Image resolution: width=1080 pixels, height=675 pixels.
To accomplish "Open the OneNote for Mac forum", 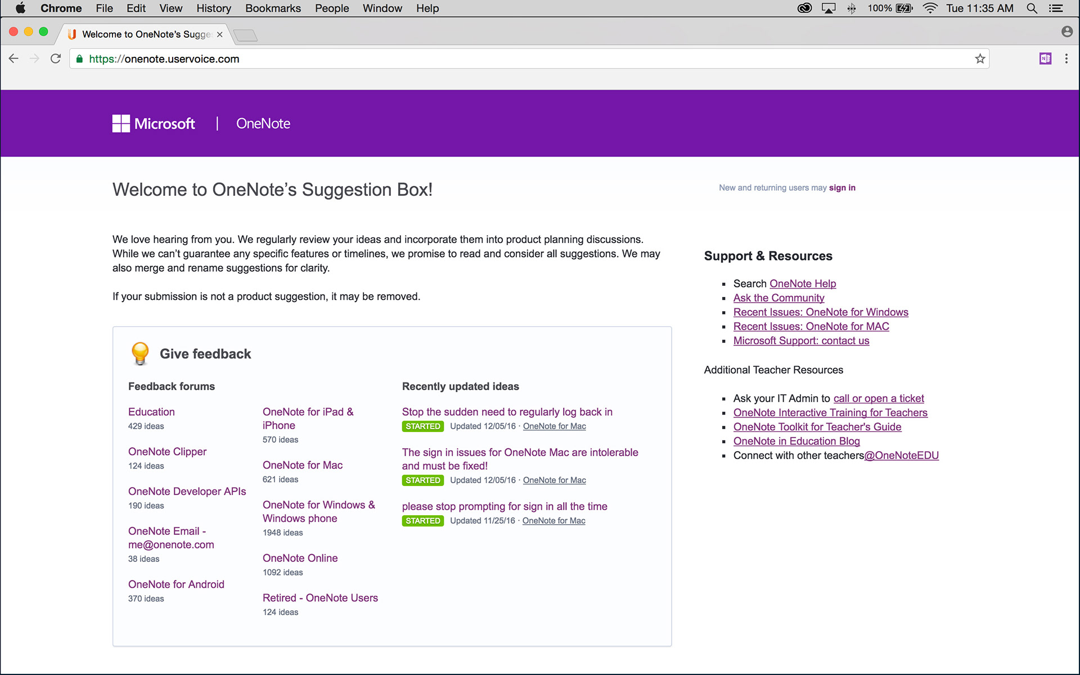I will [x=302, y=465].
